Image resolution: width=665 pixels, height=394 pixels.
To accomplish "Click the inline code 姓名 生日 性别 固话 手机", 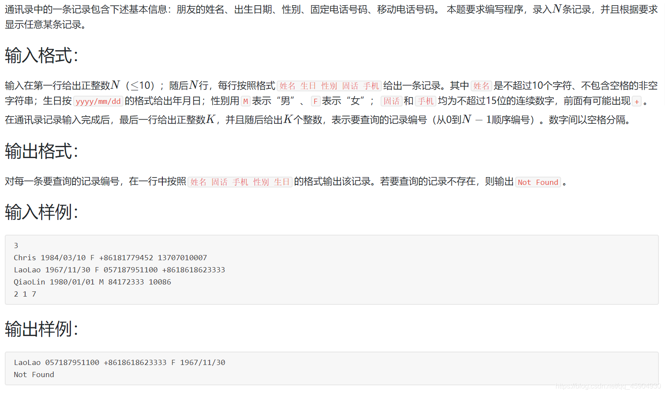I will pos(329,86).
